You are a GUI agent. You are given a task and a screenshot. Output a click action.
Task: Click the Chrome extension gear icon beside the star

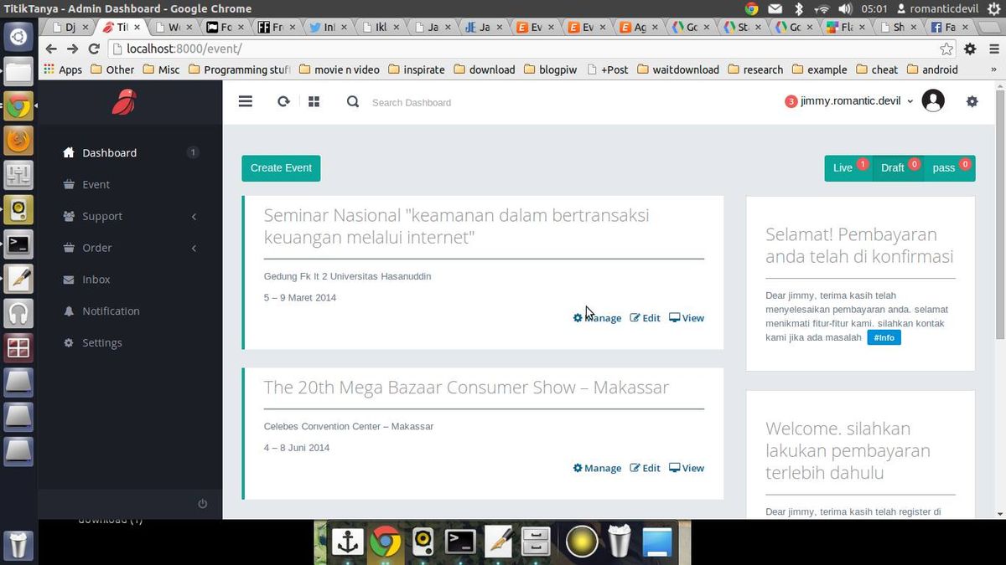(970, 49)
